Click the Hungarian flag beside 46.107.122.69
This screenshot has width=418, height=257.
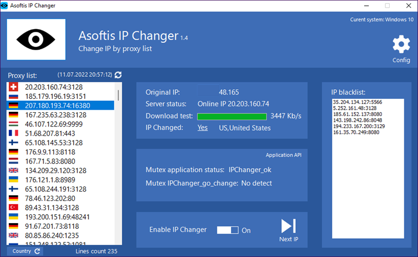click(x=14, y=124)
